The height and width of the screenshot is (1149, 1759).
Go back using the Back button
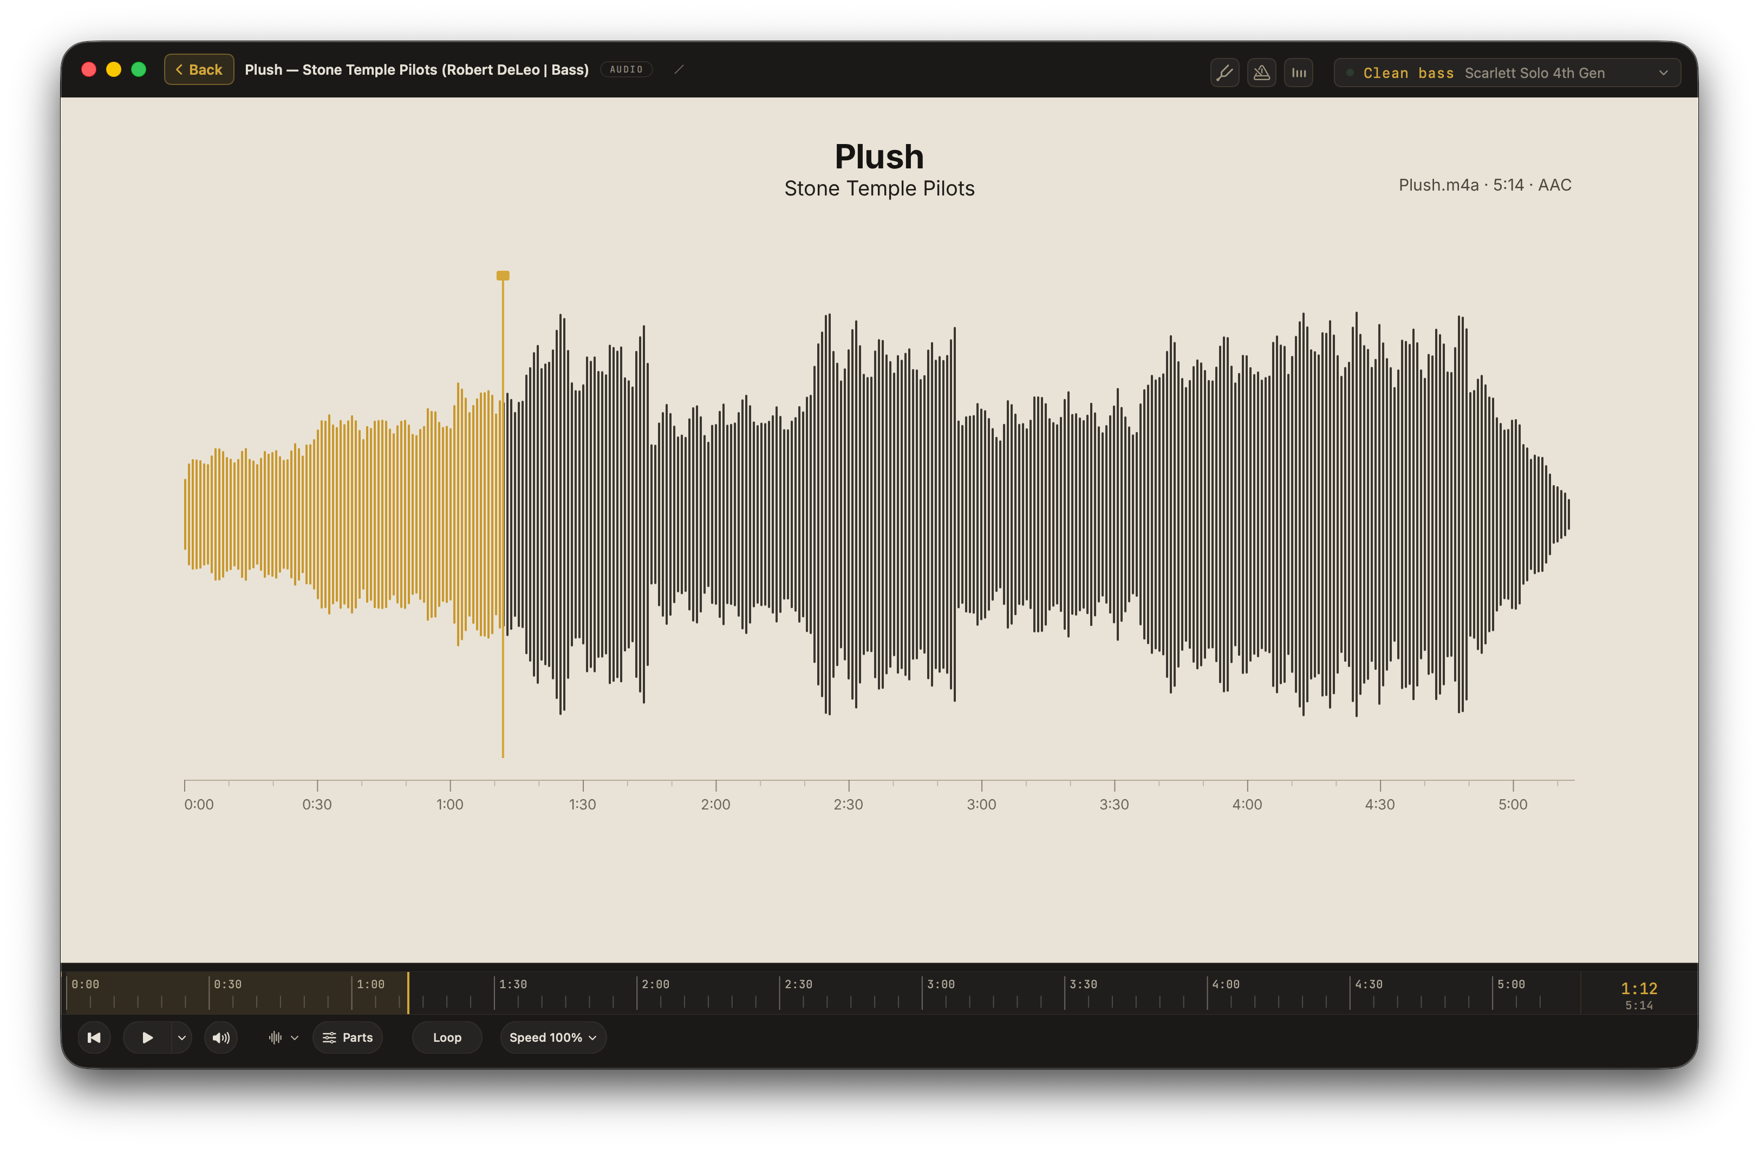tap(199, 69)
